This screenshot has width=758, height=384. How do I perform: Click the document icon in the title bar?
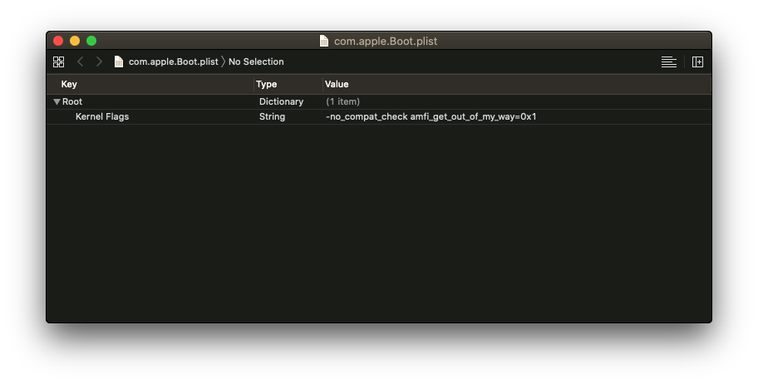coord(324,41)
